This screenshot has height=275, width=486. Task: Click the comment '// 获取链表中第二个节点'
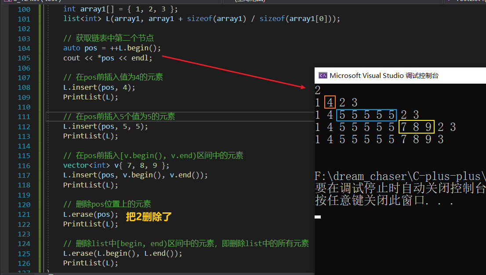pos(109,38)
